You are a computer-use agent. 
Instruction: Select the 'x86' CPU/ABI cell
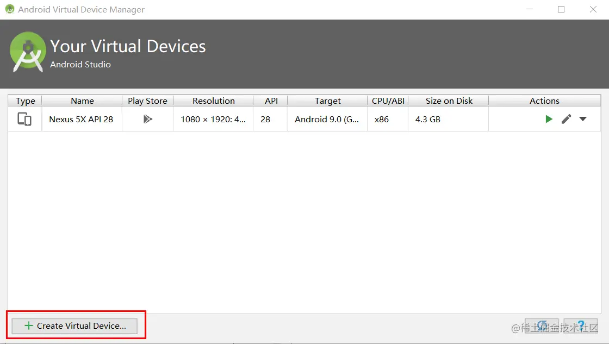(x=388, y=119)
